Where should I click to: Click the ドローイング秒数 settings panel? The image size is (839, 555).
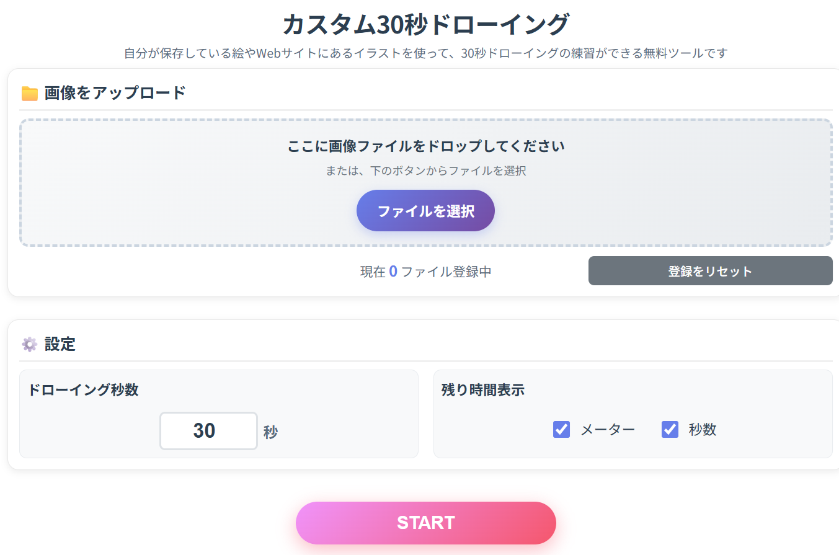click(x=218, y=414)
